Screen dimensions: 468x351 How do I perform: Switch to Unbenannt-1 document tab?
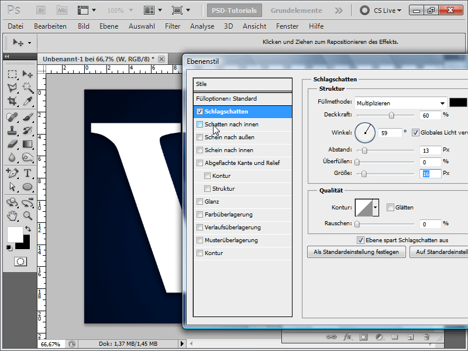pyautogui.click(x=98, y=59)
